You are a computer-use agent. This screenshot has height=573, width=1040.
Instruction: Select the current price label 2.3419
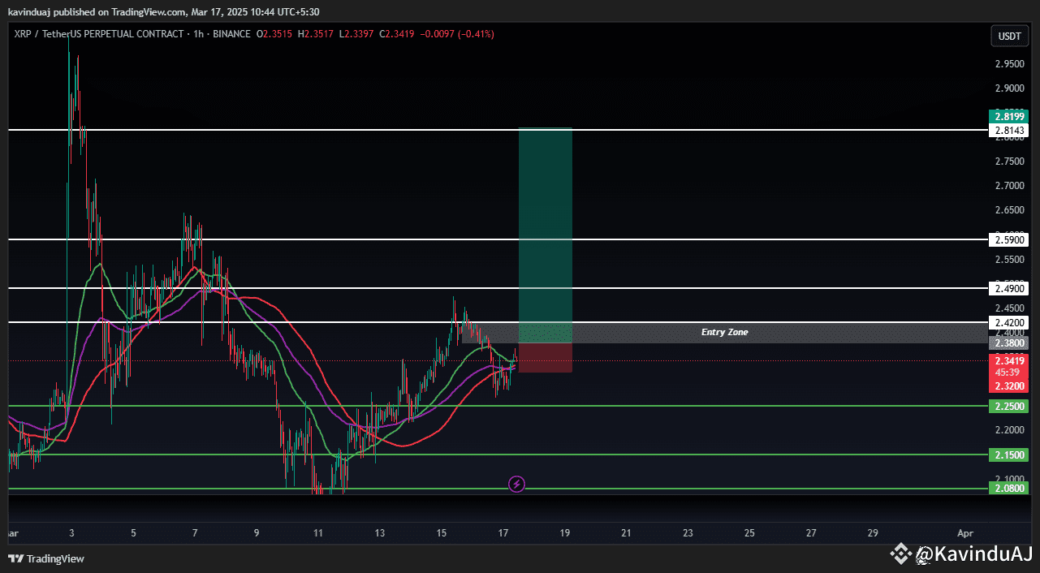point(1008,362)
